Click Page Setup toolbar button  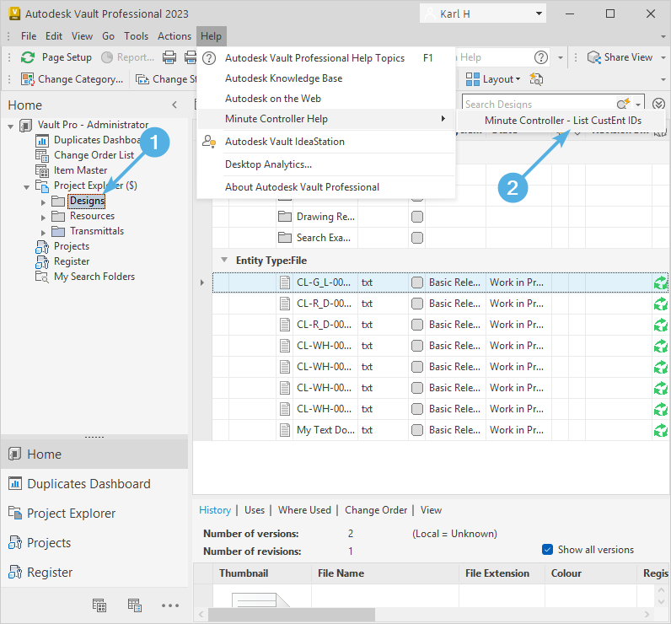pyautogui.click(x=67, y=57)
